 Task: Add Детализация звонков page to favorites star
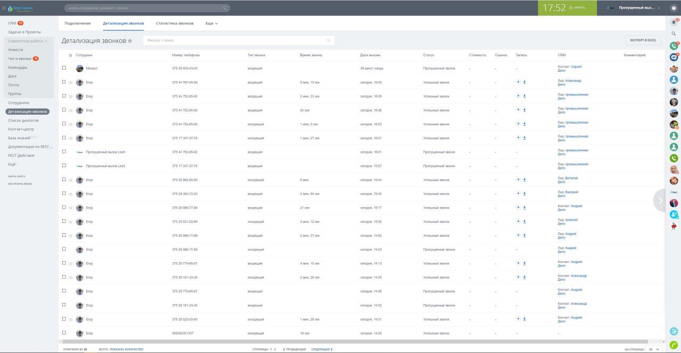click(x=130, y=41)
